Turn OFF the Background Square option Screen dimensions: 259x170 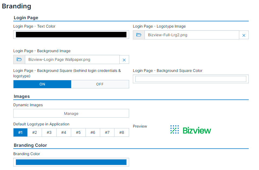click(x=100, y=84)
